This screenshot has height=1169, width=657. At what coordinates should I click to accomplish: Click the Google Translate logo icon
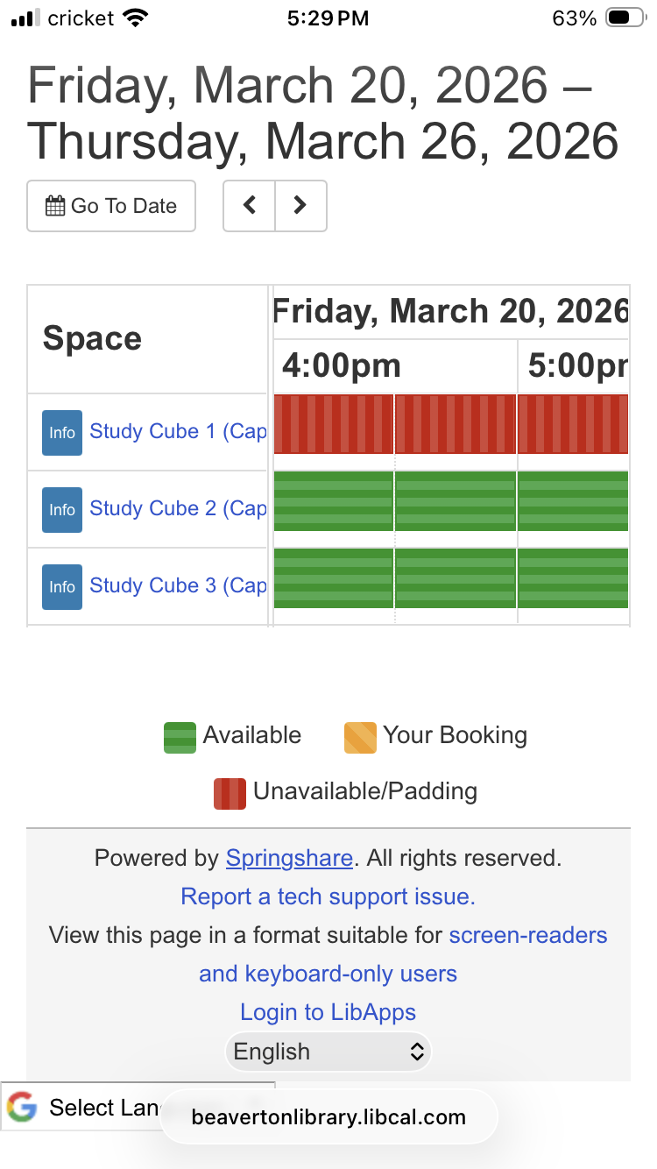tap(22, 1108)
